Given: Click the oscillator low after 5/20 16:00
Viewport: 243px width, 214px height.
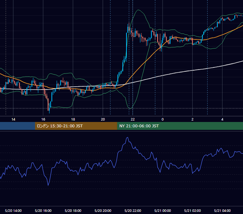Looking at the screenshot, I should (48, 185).
